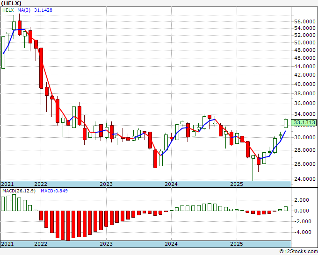Click 2023 on the MACD timeline

(106, 244)
